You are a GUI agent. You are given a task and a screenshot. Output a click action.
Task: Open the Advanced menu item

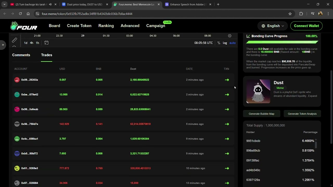click(x=130, y=26)
